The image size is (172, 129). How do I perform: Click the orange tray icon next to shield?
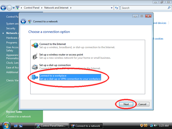pos(146,125)
